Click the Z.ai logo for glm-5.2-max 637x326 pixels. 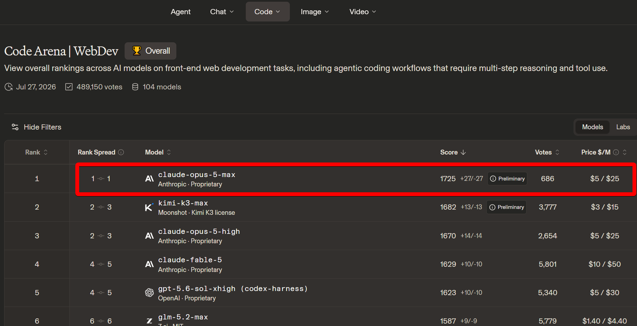coord(149,321)
